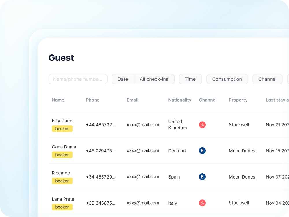Click the booker label under Riccardo
Image resolution: width=289 pixels, height=217 pixels.
click(x=62, y=181)
